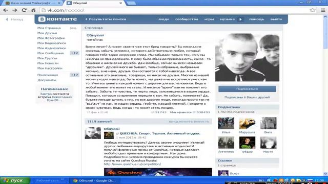The width and height of the screenshot is (328, 184).
Task: Open the Windows пуск start button
Action: tap(15, 180)
